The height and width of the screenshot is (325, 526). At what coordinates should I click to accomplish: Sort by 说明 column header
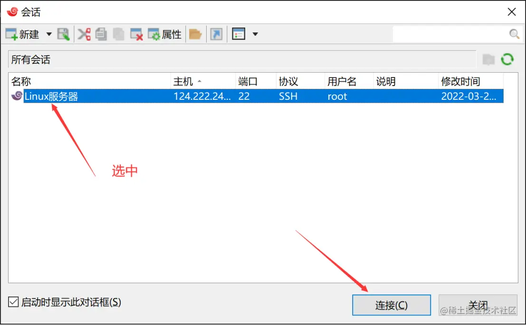[406, 81]
